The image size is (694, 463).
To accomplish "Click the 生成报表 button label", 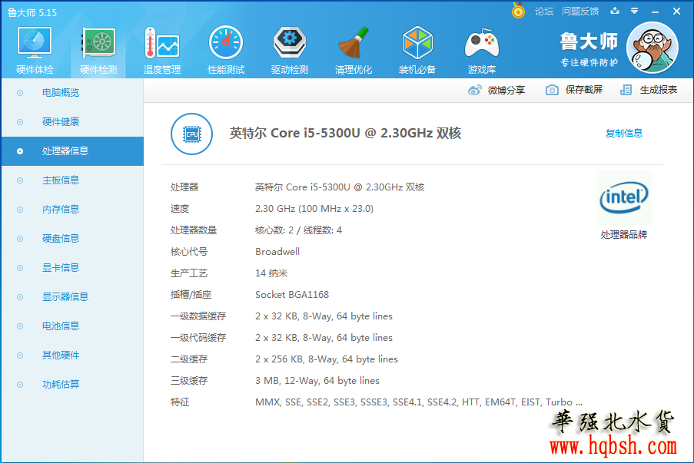I will point(659,90).
